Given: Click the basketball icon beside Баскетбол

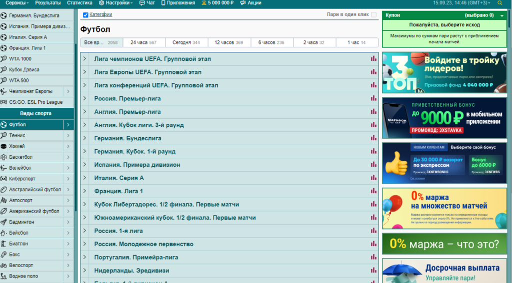Looking at the screenshot, I should pos(3,157).
